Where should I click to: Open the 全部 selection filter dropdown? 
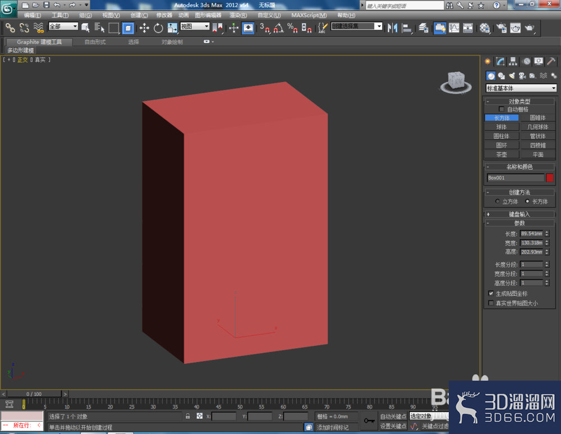pos(63,26)
